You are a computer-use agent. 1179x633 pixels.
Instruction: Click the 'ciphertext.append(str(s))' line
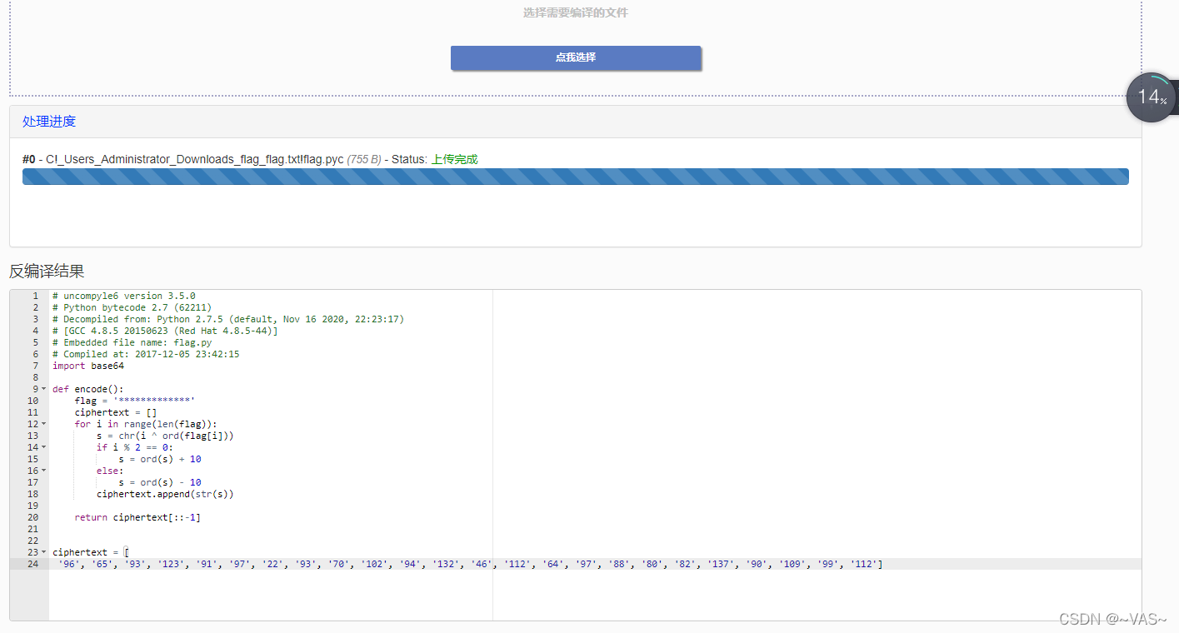(165, 494)
